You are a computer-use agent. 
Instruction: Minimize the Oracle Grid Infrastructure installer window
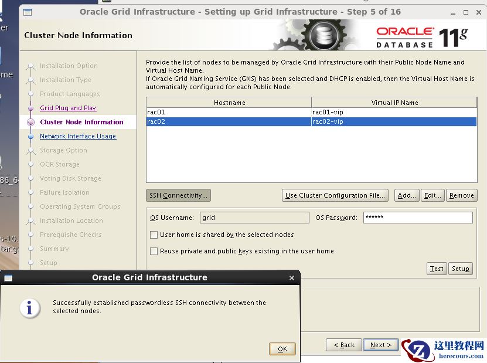(x=453, y=12)
